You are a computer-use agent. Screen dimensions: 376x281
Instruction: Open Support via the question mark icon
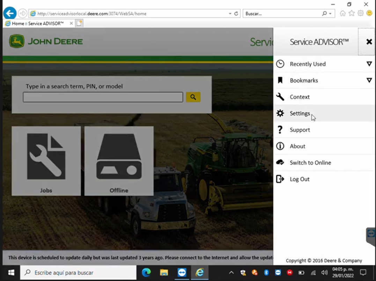click(280, 130)
